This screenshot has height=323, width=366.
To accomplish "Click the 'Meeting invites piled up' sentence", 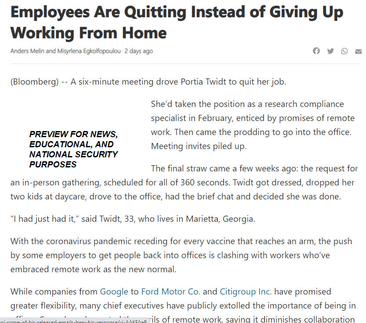I will pyautogui.click(x=199, y=146).
